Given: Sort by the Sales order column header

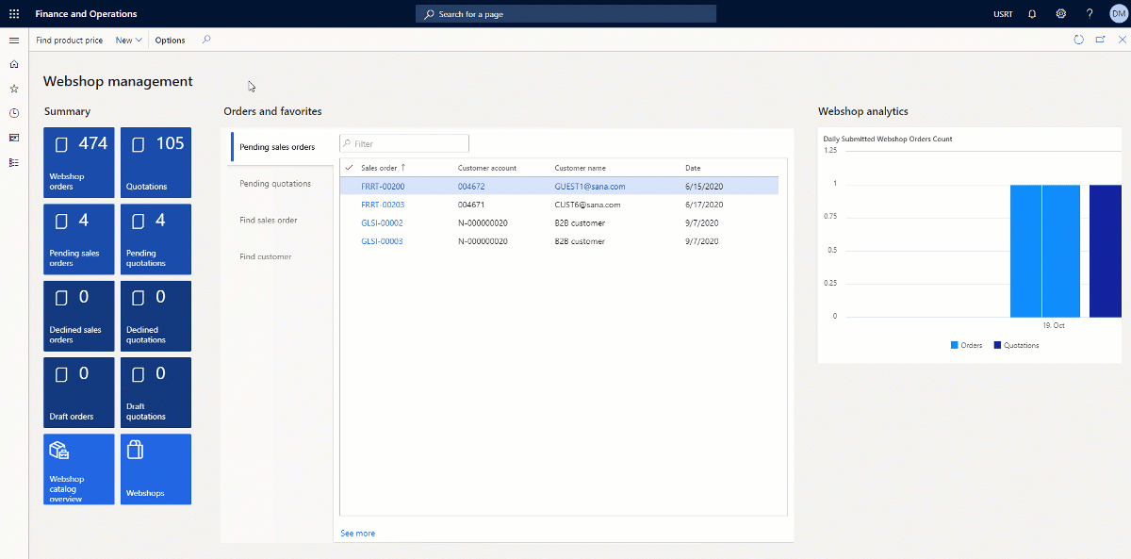Looking at the screenshot, I should tap(382, 168).
